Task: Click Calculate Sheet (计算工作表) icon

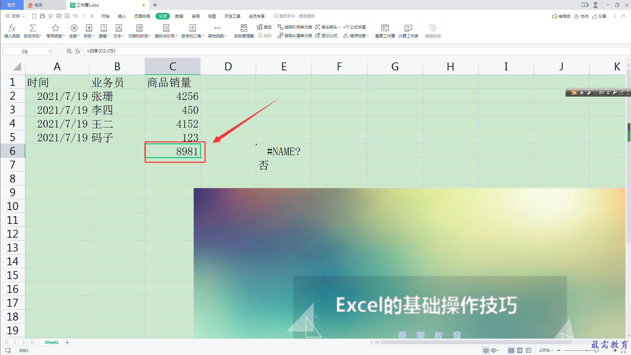Action: click(408, 28)
